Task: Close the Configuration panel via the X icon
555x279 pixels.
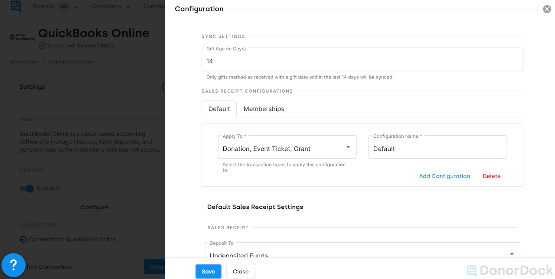Action: click(546, 9)
